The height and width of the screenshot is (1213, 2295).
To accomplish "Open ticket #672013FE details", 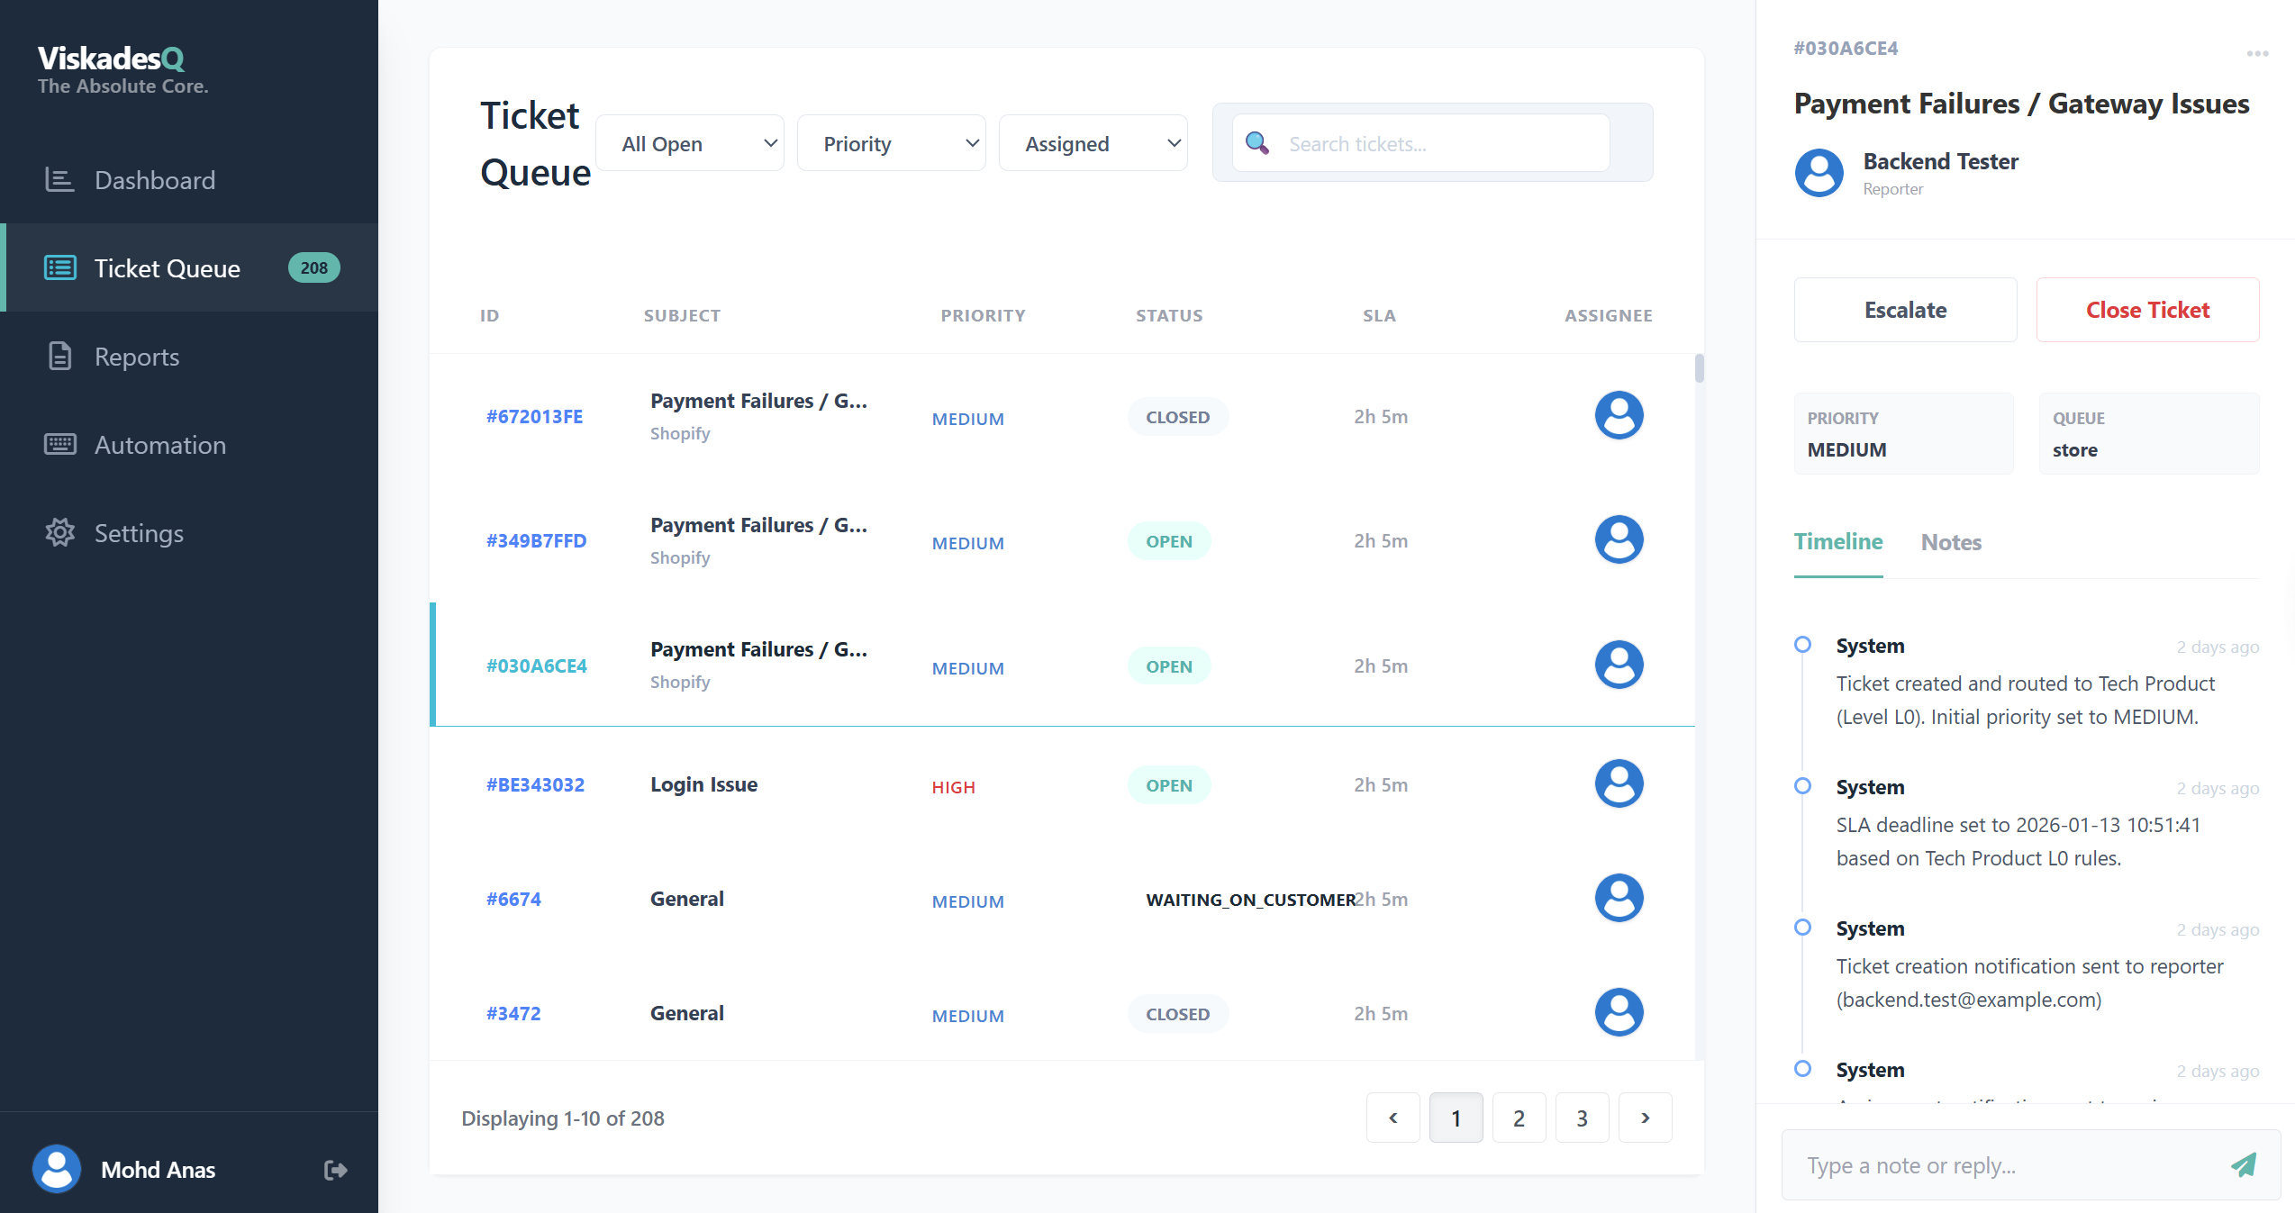I will click(x=534, y=416).
